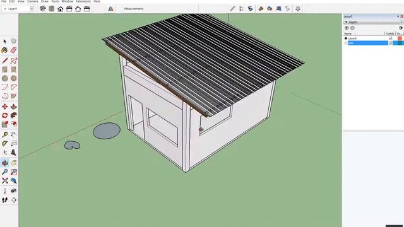Activate the Walk footprints tool

click(x=4, y=200)
